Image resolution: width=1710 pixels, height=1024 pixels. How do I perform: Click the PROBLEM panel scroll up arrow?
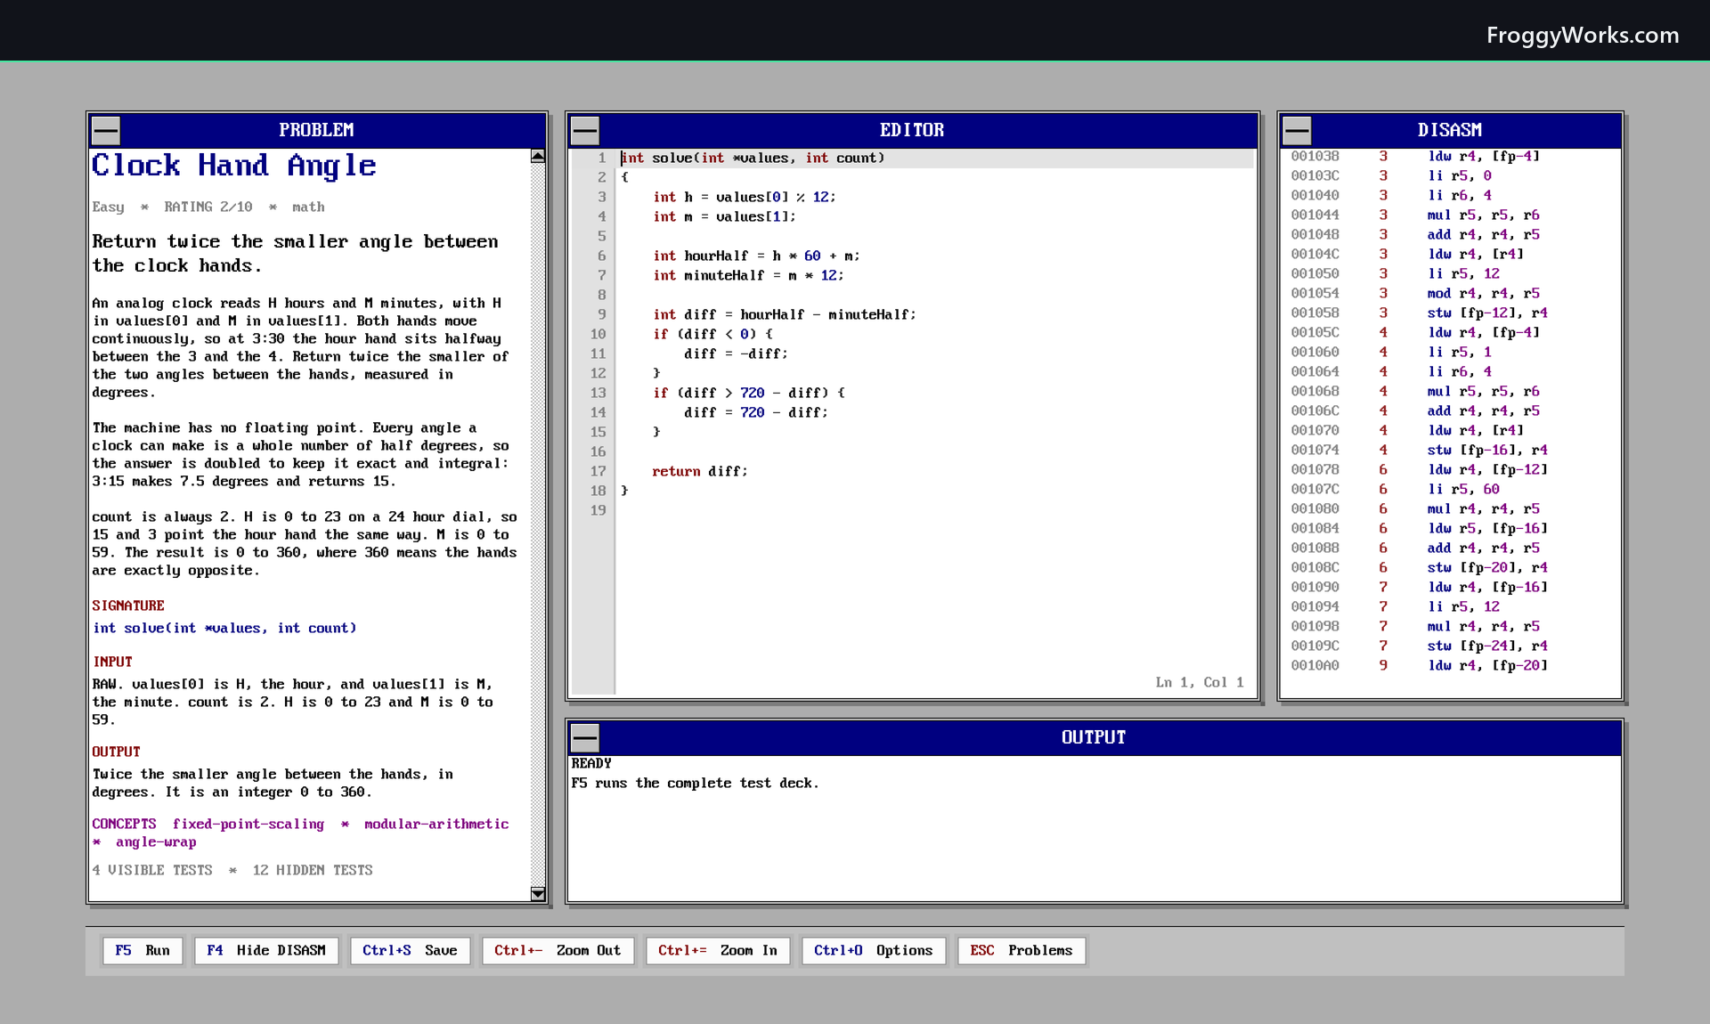coord(538,157)
